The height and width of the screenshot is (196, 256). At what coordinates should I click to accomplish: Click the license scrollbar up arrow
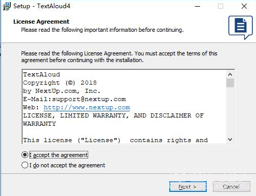coord(230,74)
